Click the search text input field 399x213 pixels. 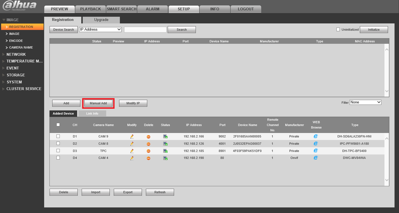pos(145,30)
